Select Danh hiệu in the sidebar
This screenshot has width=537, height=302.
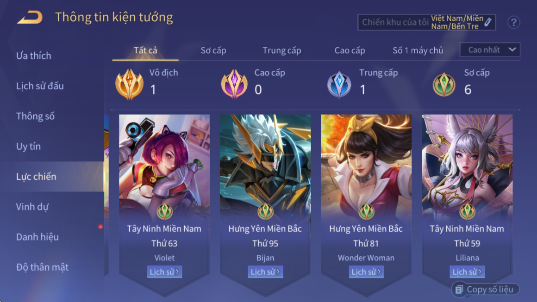coord(37,237)
